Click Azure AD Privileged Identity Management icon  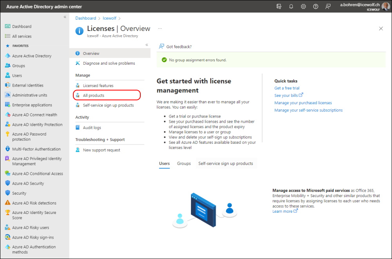click(7, 159)
